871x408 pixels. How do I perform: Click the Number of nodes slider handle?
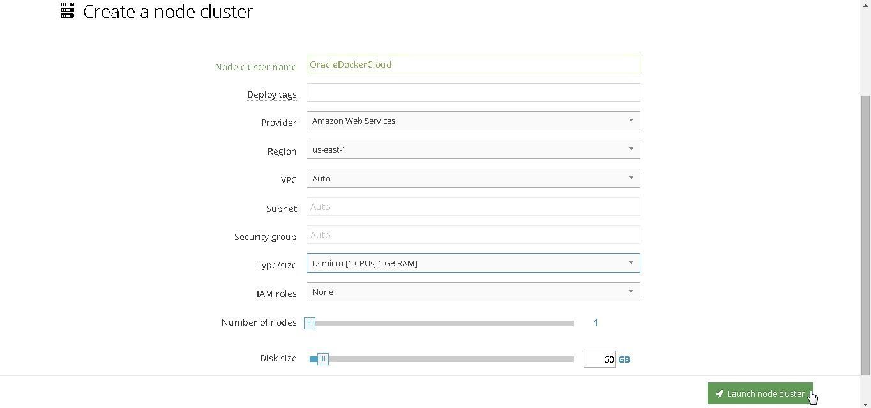[x=310, y=323]
